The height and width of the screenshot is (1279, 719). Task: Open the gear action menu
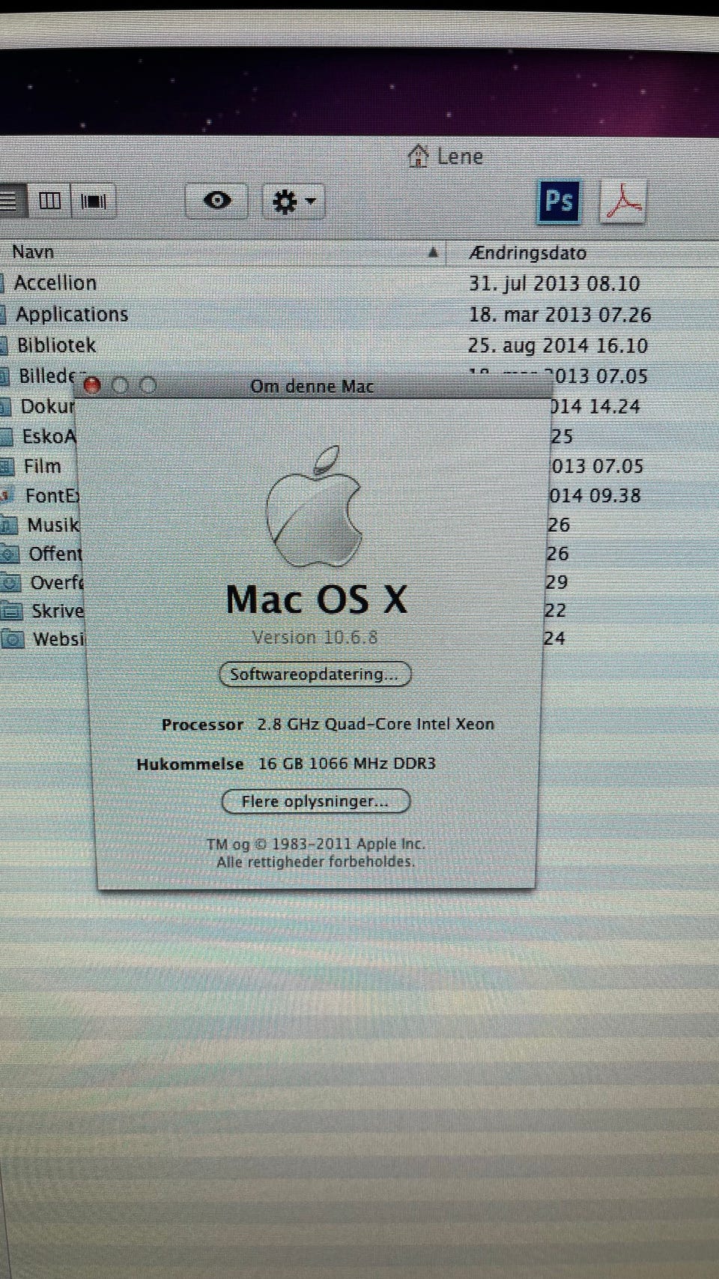click(293, 202)
